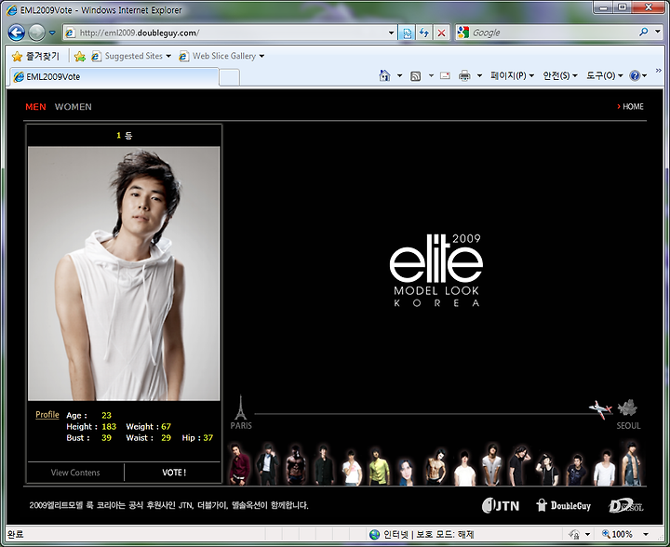This screenshot has height=547, width=670.
Task: Open the search provider dropdown arrow
Action: tap(657, 32)
